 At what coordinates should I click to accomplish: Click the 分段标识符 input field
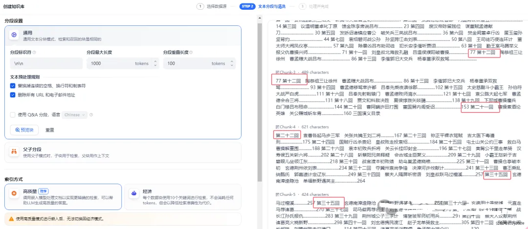tap(46, 63)
